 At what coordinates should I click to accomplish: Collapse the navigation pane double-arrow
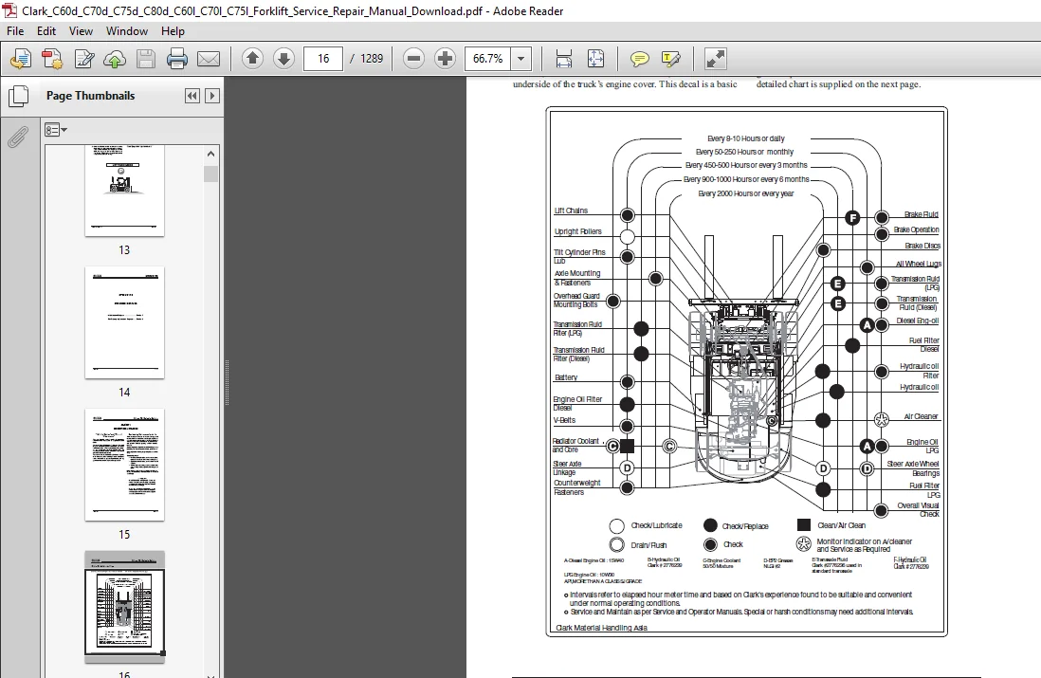tap(192, 96)
